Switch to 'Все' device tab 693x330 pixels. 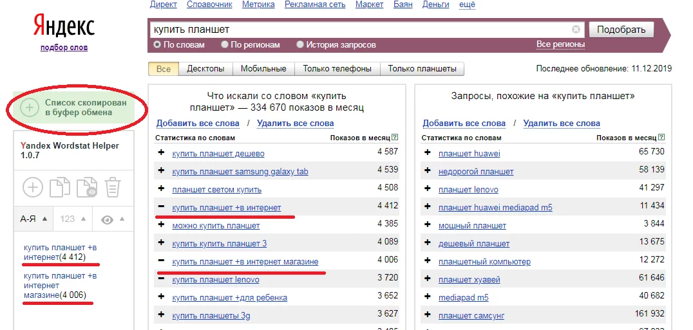click(x=163, y=69)
